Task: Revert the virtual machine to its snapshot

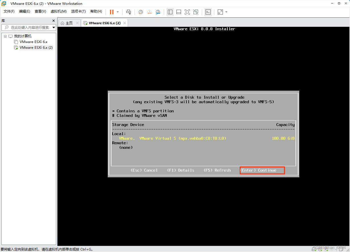Action: click(x=149, y=12)
